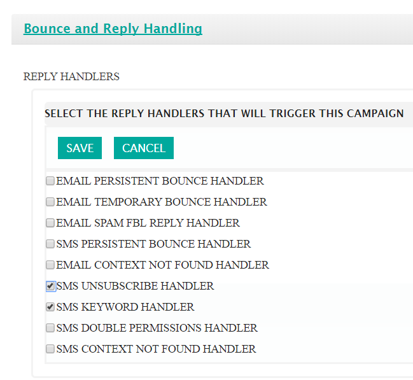
Task: Click the SMS Double Permissions Handler label
Action: coord(157,328)
